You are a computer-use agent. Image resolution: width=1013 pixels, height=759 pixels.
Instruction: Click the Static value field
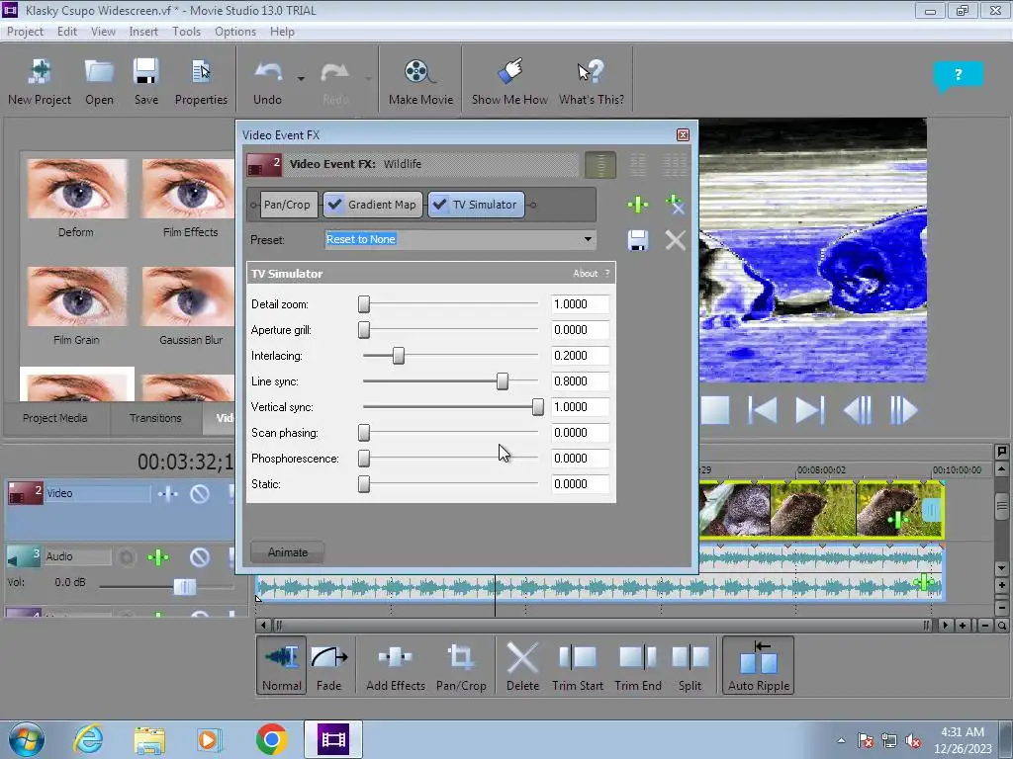tap(580, 484)
